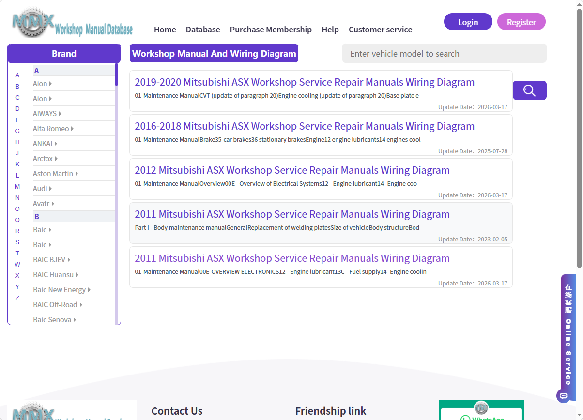Expand the Baic New Energy brand
Screen dimensions: 583x420
[x=62, y=290]
